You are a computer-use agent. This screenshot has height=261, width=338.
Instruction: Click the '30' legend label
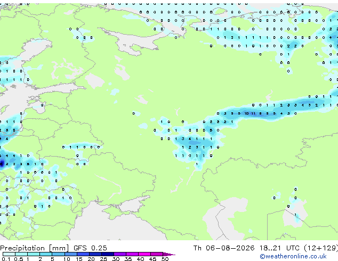pyautogui.click(x=116, y=259)
